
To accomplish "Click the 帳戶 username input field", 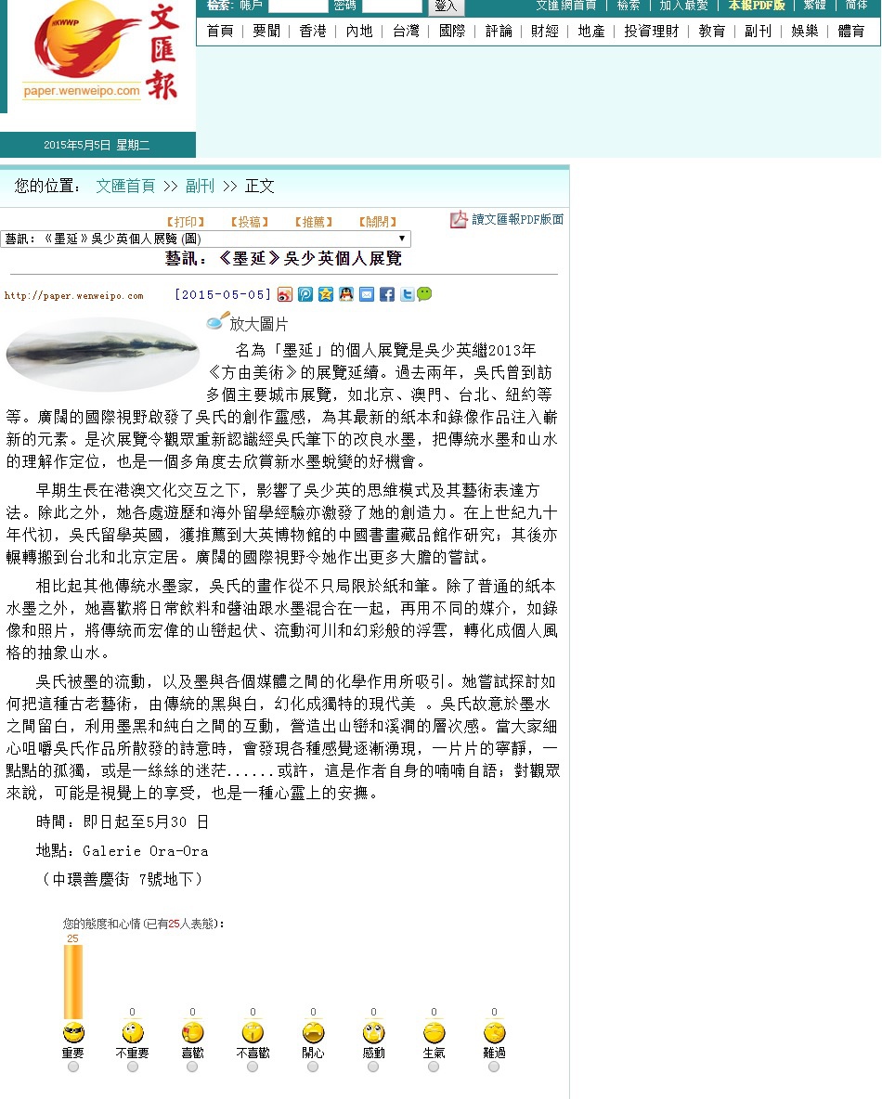I will pyautogui.click(x=298, y=6).
